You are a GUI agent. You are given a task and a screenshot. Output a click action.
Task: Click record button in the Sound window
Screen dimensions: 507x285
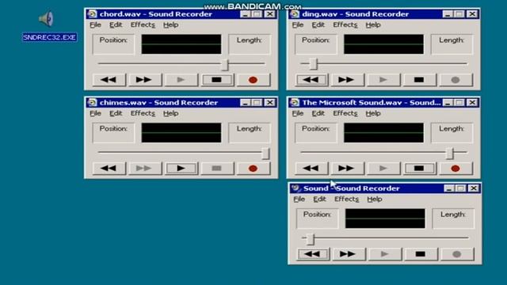point(457,254)
